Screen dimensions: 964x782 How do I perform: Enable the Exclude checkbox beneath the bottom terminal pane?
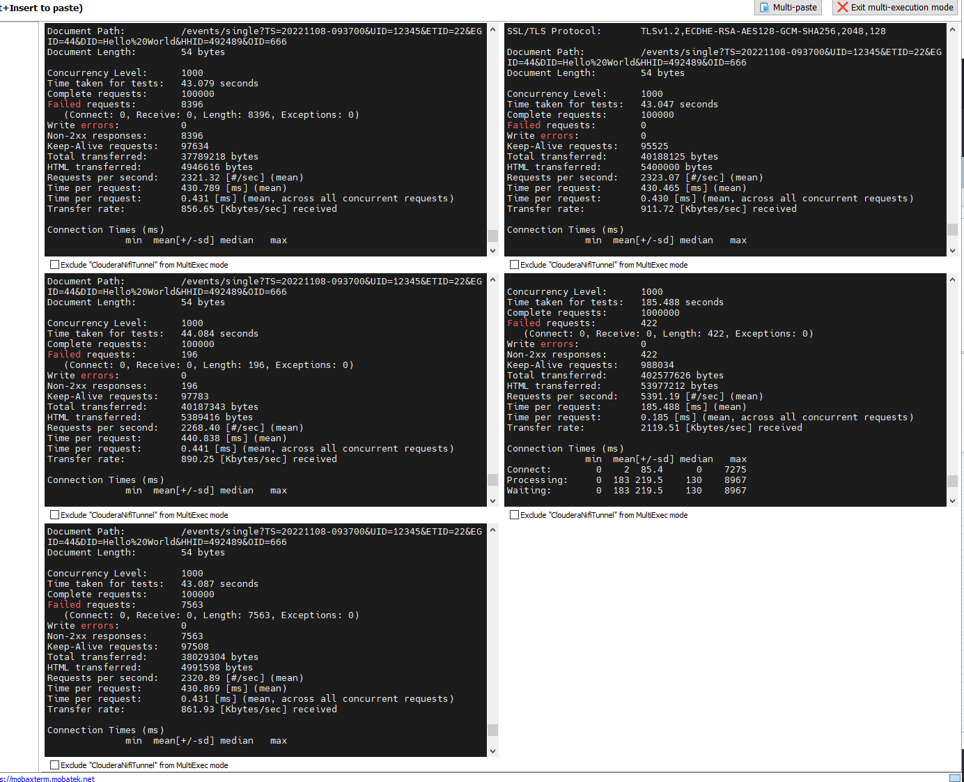click(x=54, y=765)
